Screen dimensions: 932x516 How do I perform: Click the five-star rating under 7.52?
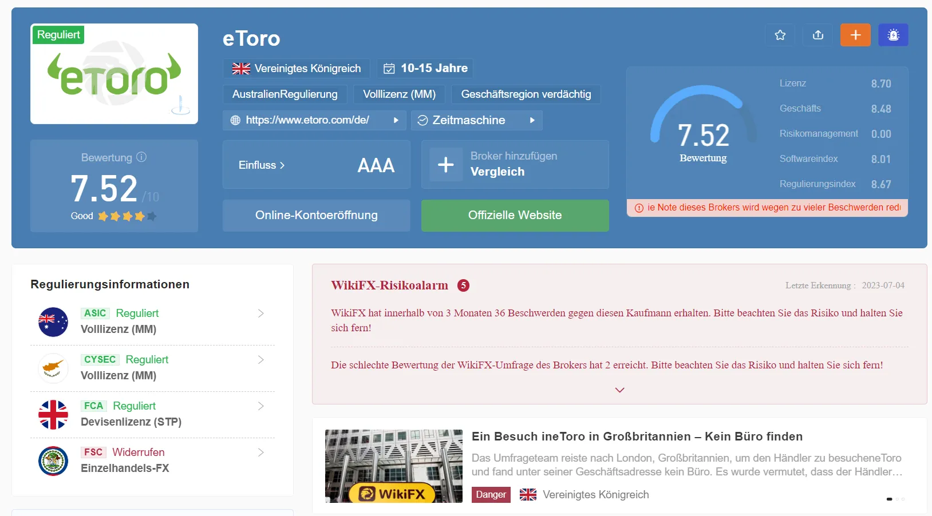click(x=127, y=216)
